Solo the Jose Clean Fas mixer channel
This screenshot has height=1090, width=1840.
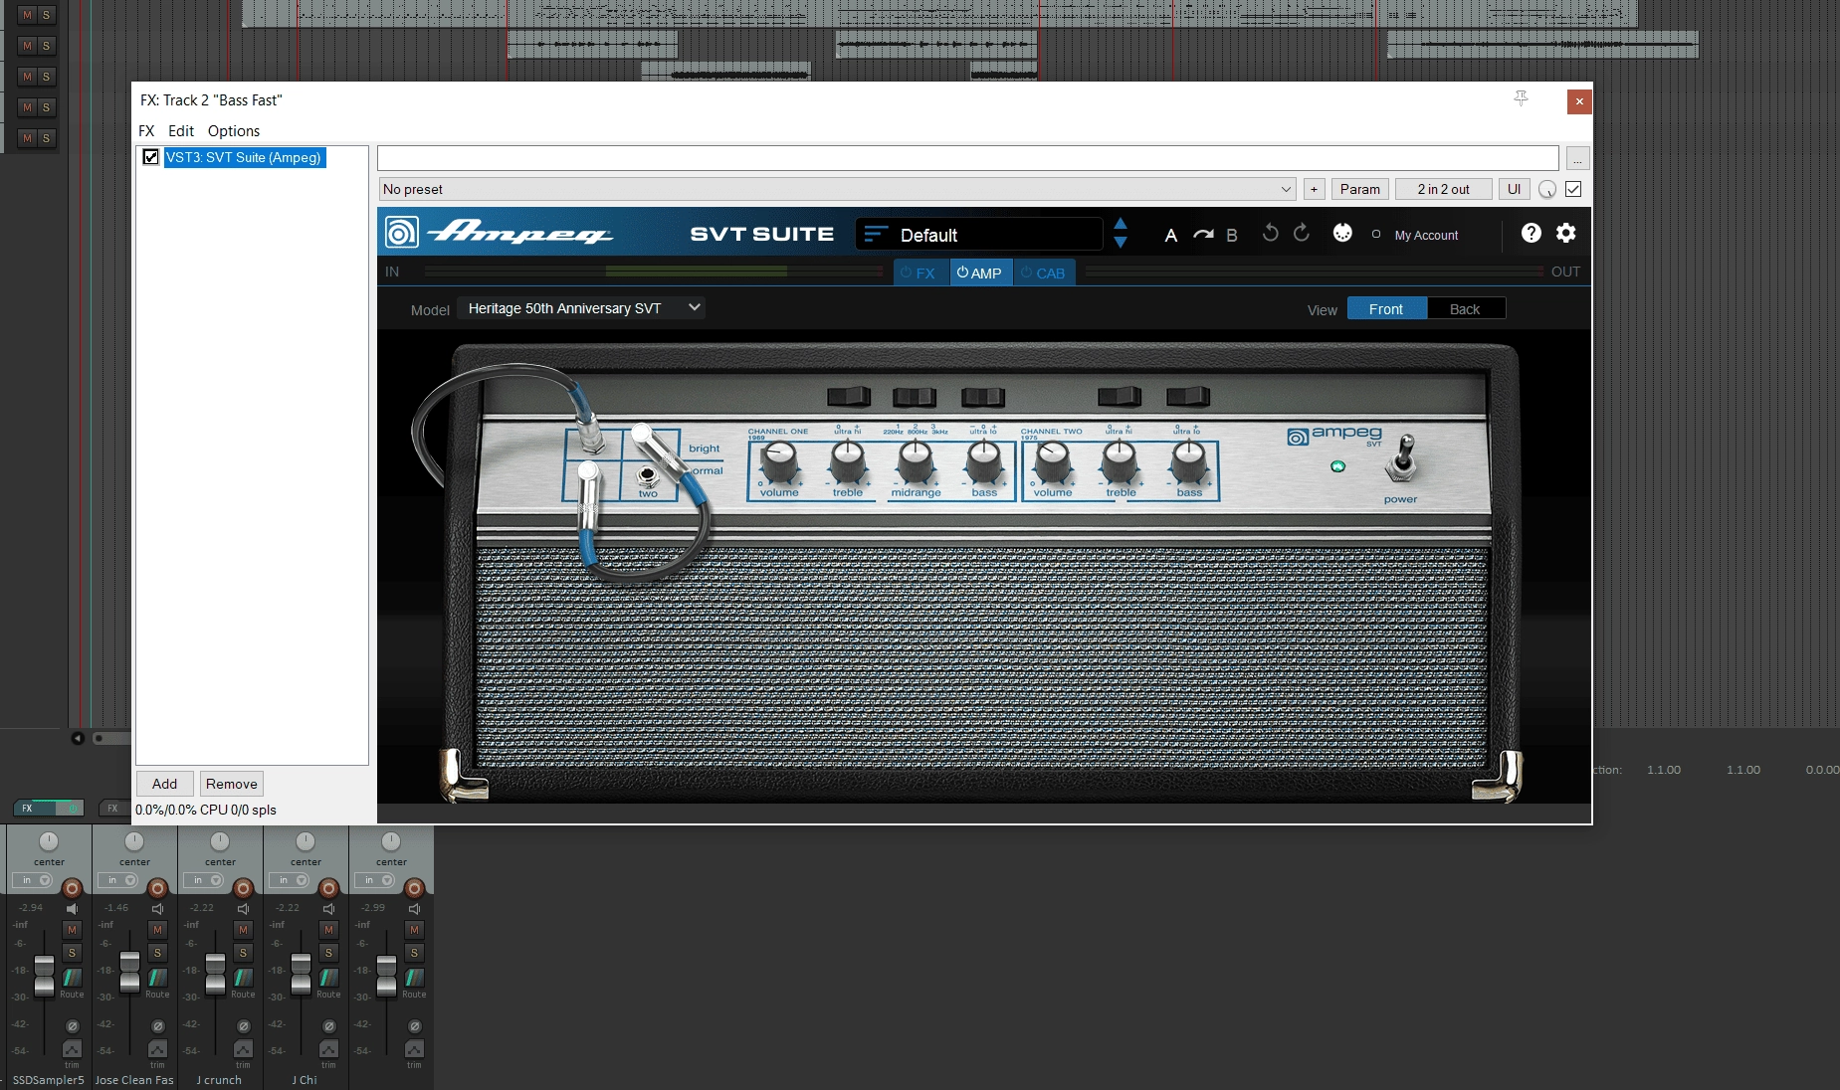pos(157,953)
